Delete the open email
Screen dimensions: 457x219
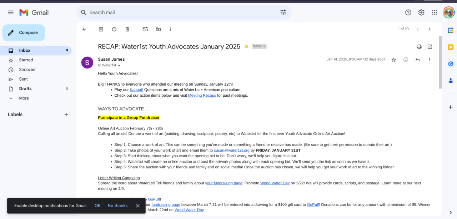click(x=127, y=29)
